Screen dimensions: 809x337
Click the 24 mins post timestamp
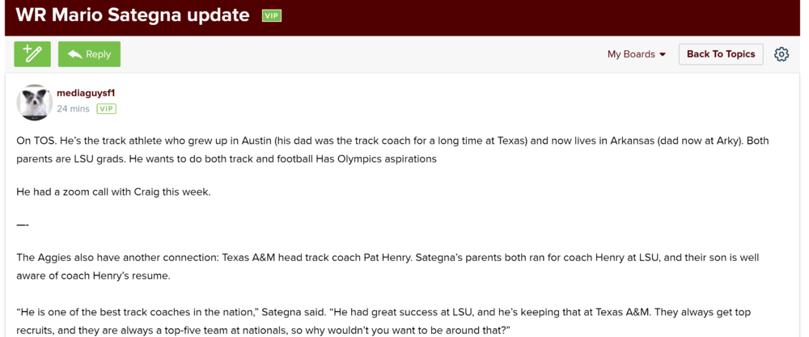pos(73,108)
